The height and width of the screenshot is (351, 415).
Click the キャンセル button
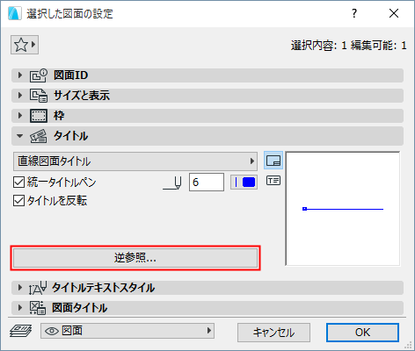click(273, 333)
